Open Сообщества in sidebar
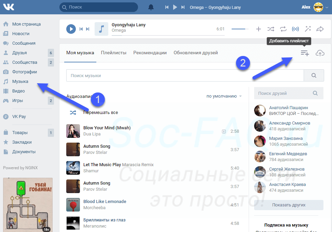 tap(25, 62)
